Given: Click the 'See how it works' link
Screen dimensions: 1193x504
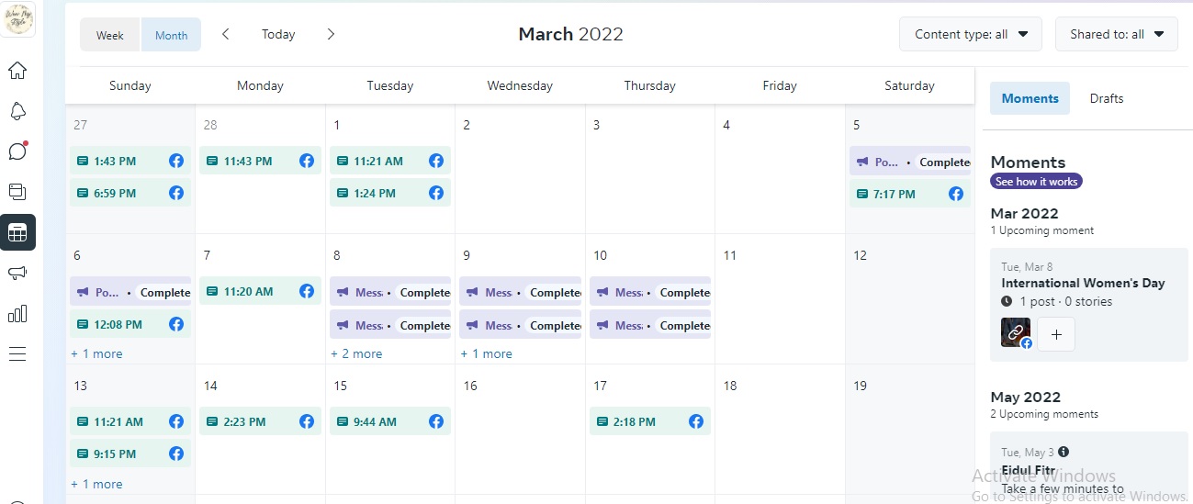Looking at the screenshot, I should coord(1036,182).
